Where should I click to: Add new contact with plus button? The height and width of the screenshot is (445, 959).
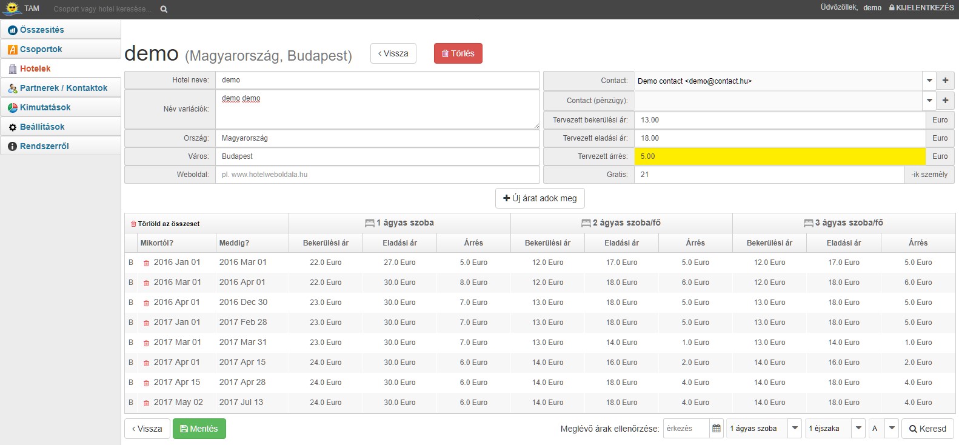coord(945,81)
